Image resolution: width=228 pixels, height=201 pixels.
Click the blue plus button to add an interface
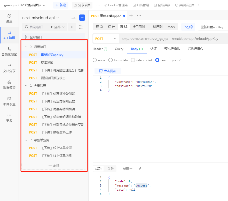(82, 18)
